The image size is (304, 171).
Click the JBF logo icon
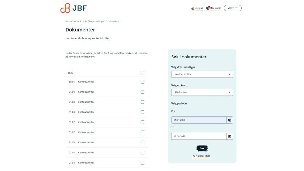pos(65,8)
